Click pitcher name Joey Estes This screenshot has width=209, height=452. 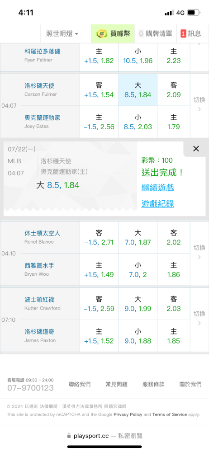point(36,127)
